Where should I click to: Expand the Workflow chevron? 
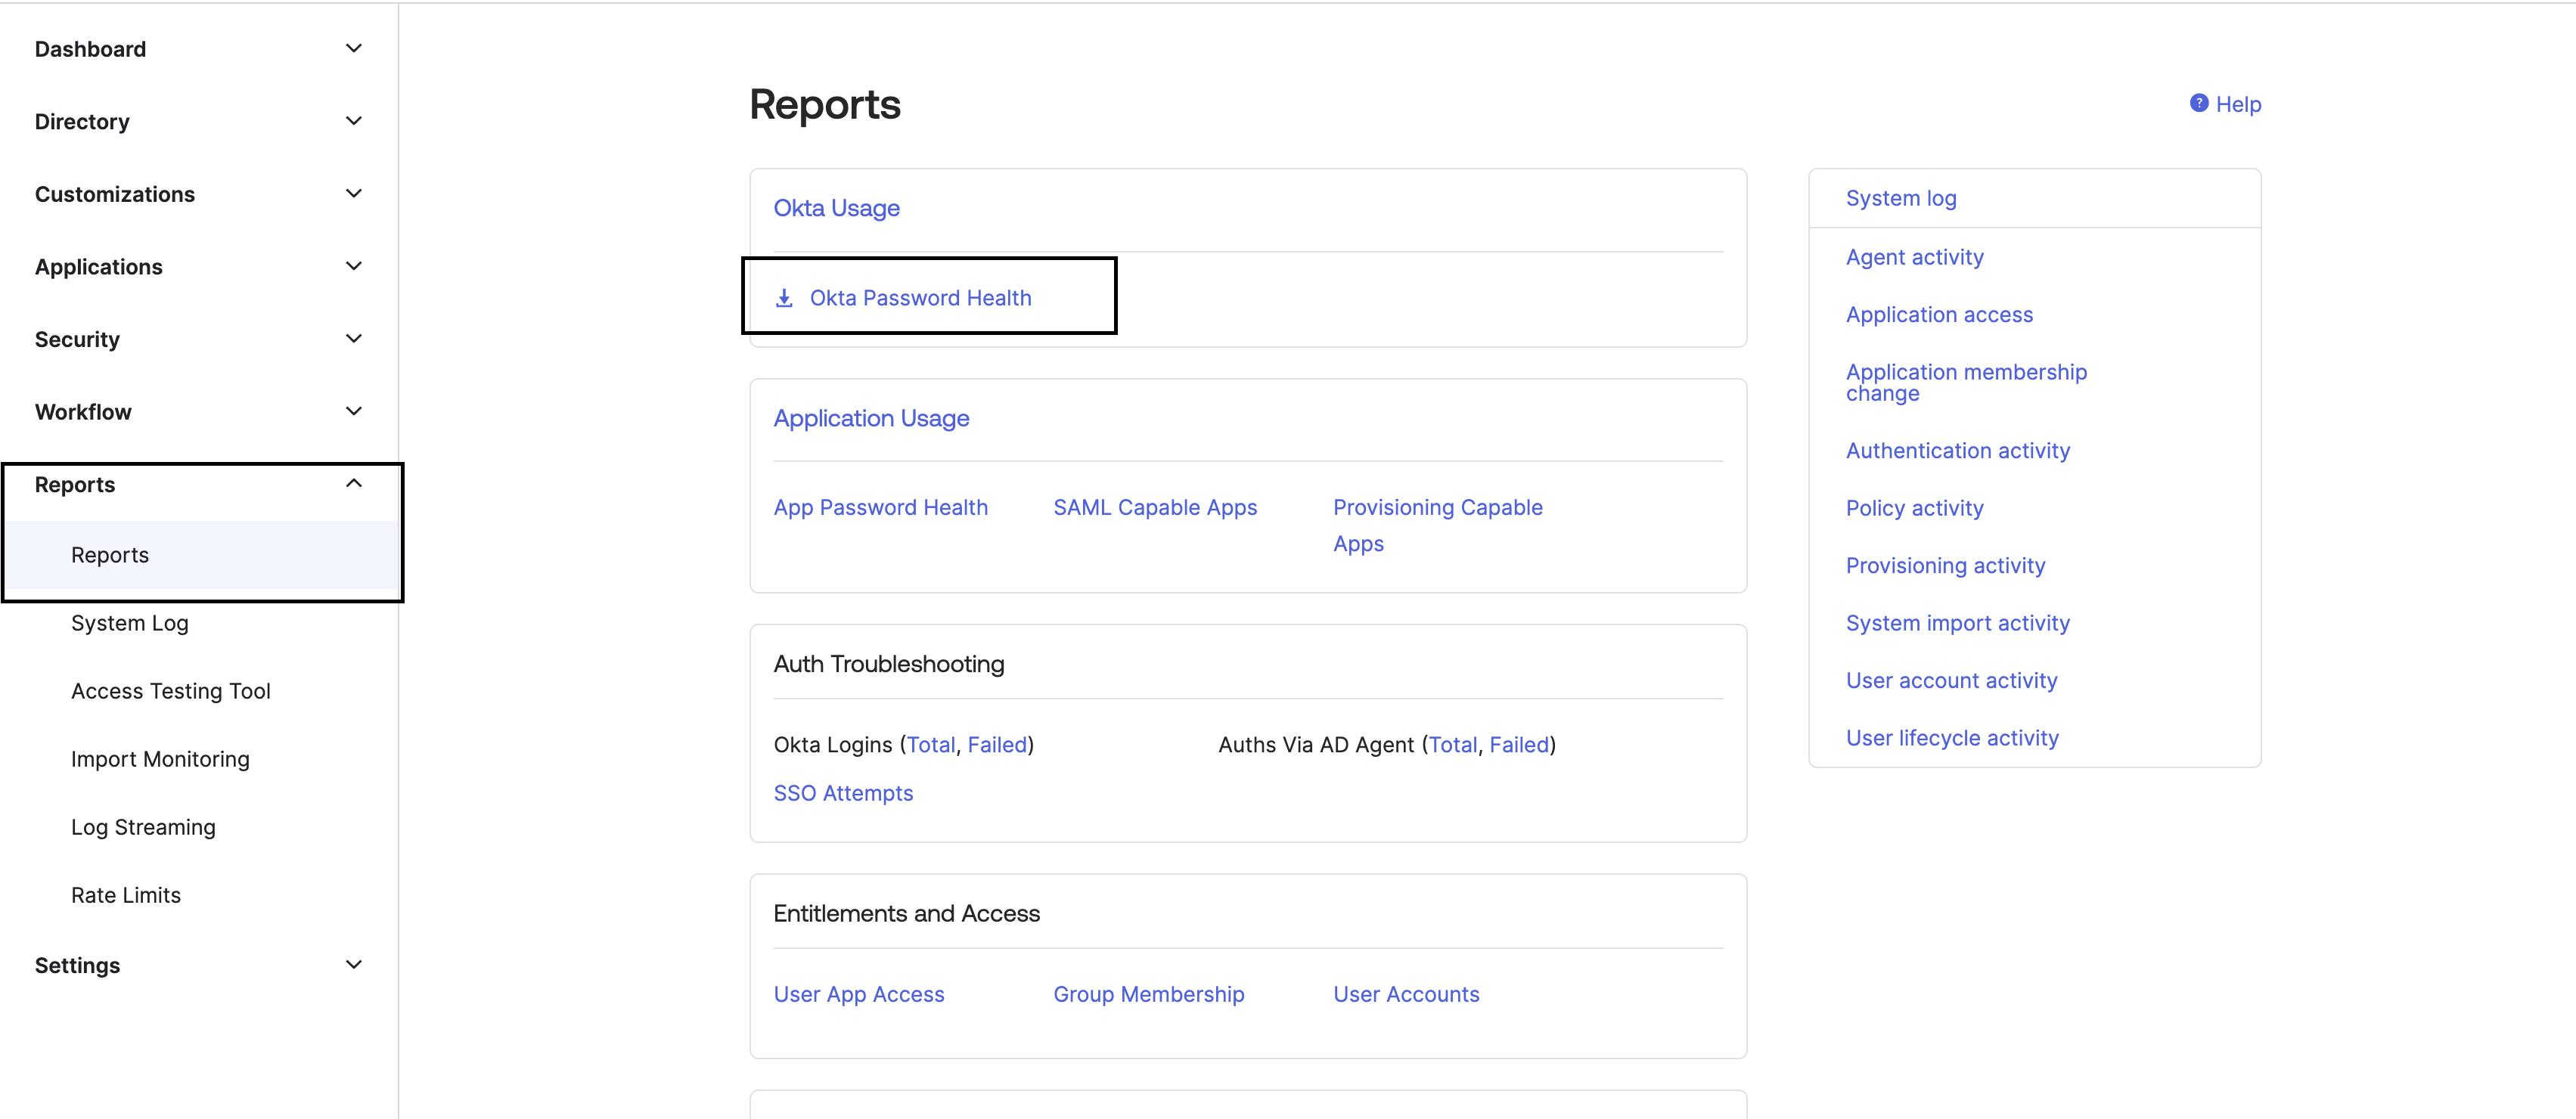pos(353,411)
